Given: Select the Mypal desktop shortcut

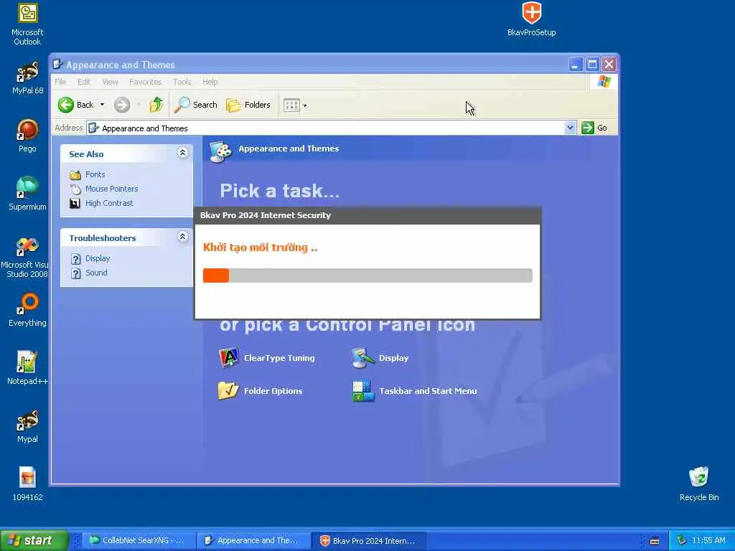Looking at the screenshot, I should pyautogui.click(x=27, y=426).
